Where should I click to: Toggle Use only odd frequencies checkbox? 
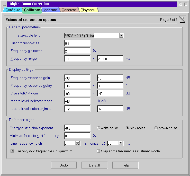12,151
